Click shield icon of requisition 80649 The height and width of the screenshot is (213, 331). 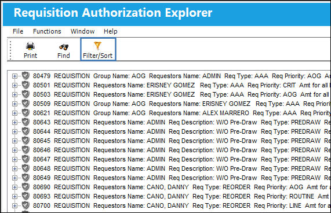tap(26, 177)
